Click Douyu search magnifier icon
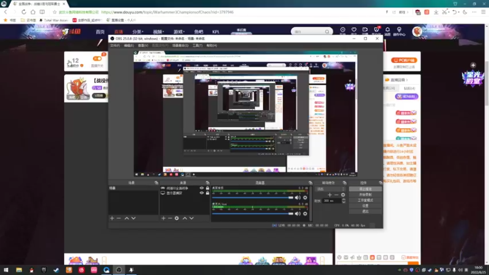Screen dimensions: 489x275 point(327,32)
